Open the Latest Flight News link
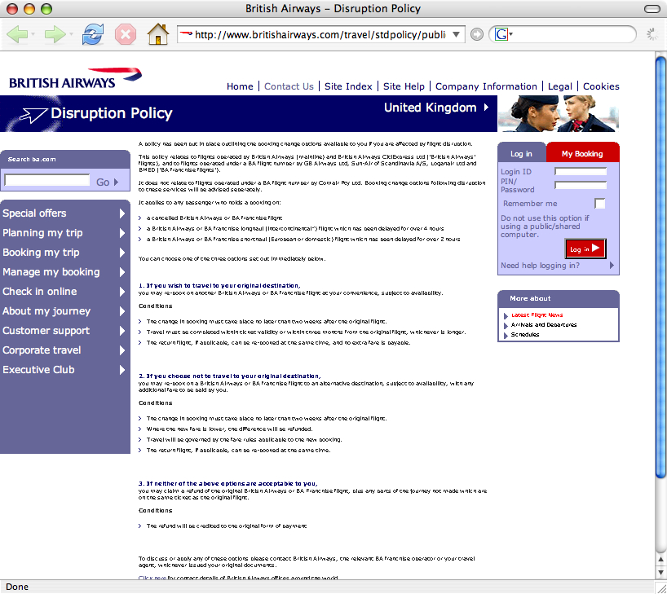 [537, 315]
